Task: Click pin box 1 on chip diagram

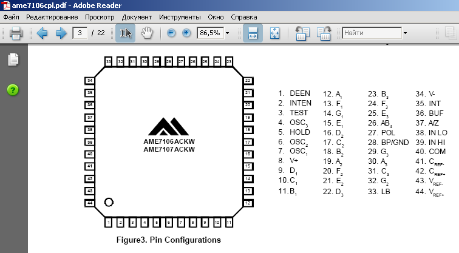Action: pyautogui.click(x=108, y=223)
